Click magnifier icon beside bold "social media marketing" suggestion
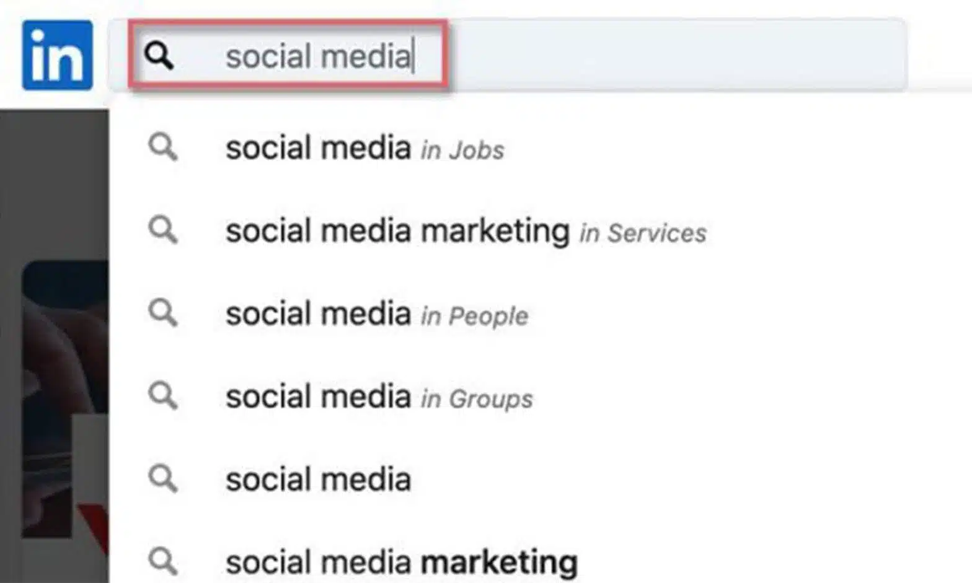The width and height of the screenshot is (972, 583). tap(162, 561)
